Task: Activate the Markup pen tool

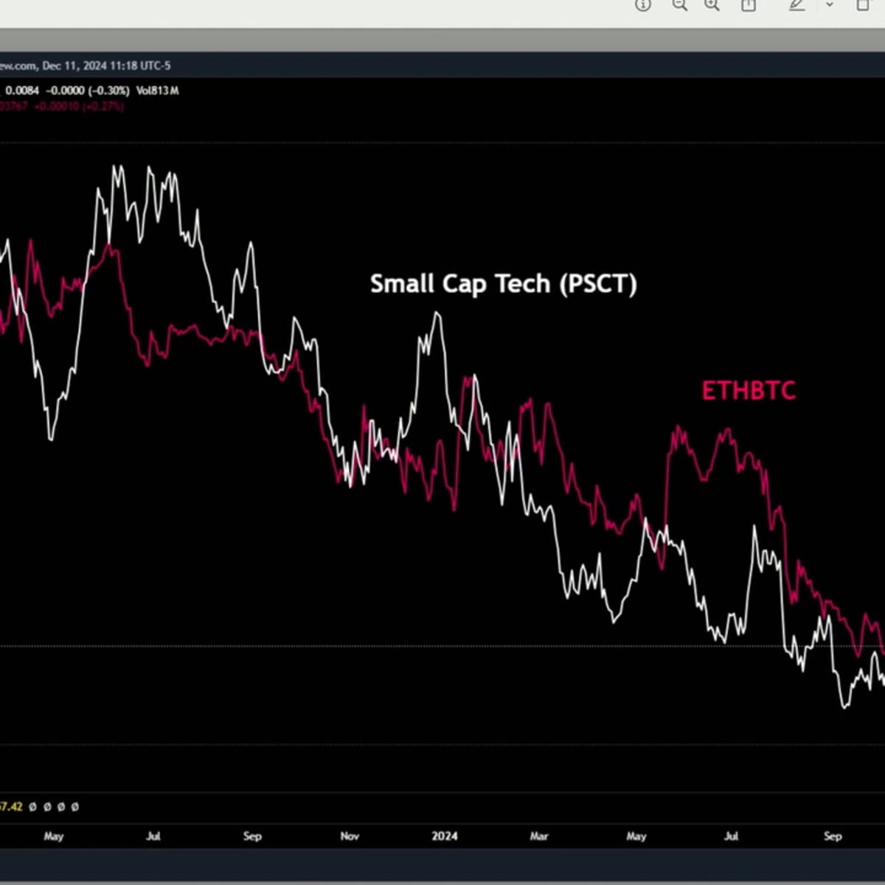Action: tap(797, 4)
